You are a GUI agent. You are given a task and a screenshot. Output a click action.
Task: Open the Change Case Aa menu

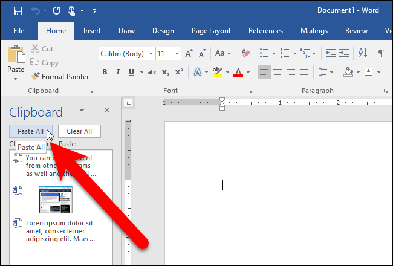pyautogui.click(x=222, y=53)
